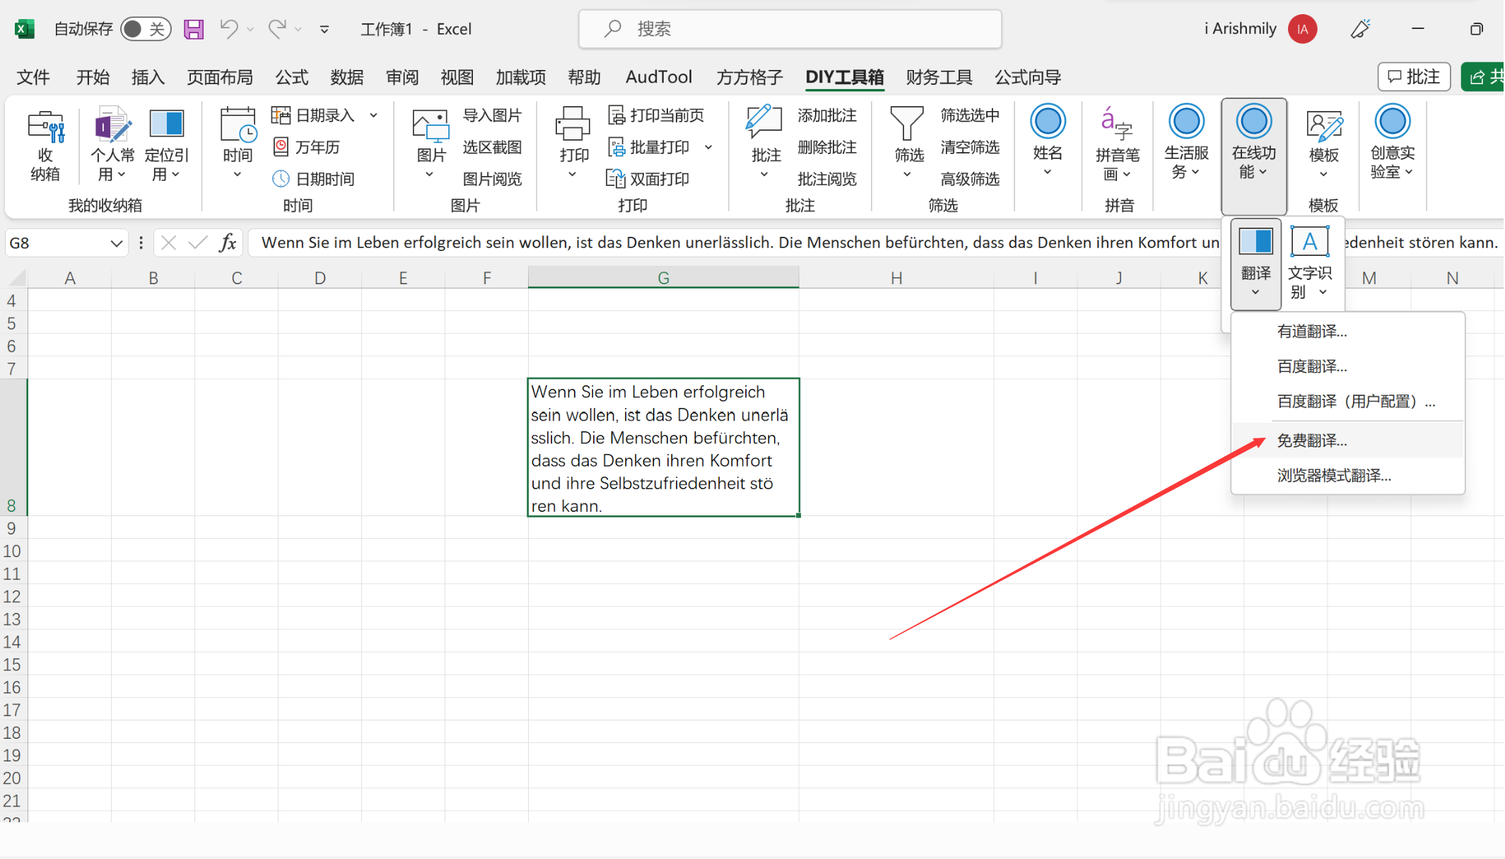Click the 高级筛选 advanced filter button

coord(969,179)
